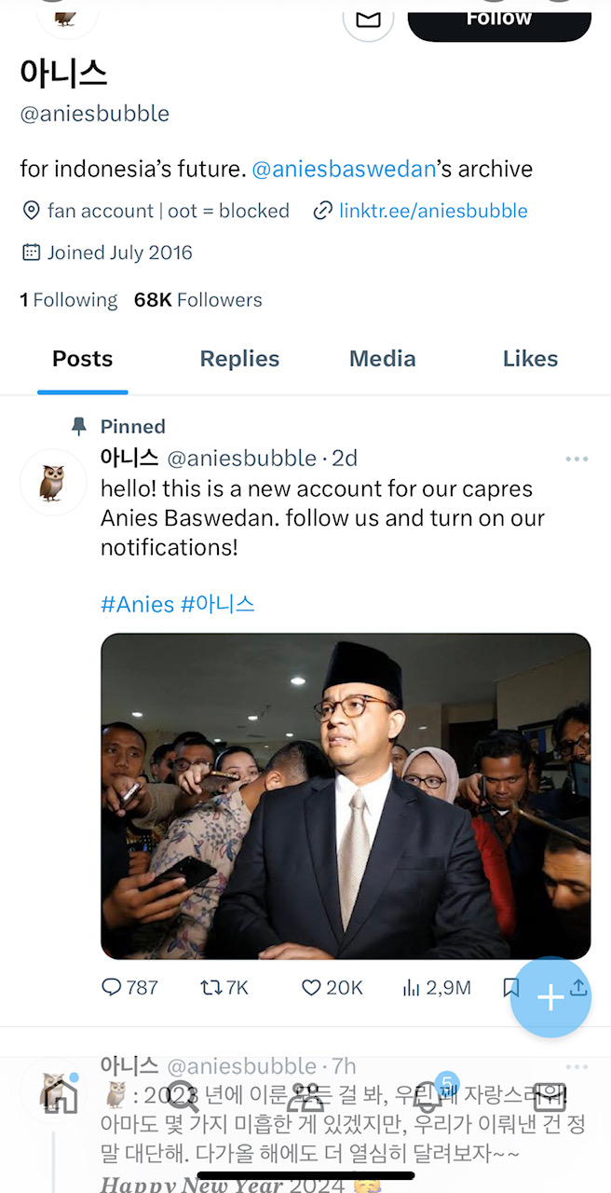
Task: Open the @aniesbaswedan mention in bio
Action: 344,169
